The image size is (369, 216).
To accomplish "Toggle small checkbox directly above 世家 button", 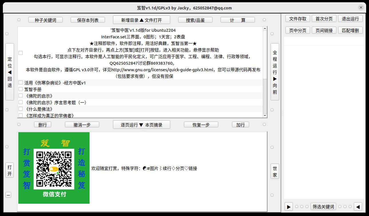I will (272, 147).
